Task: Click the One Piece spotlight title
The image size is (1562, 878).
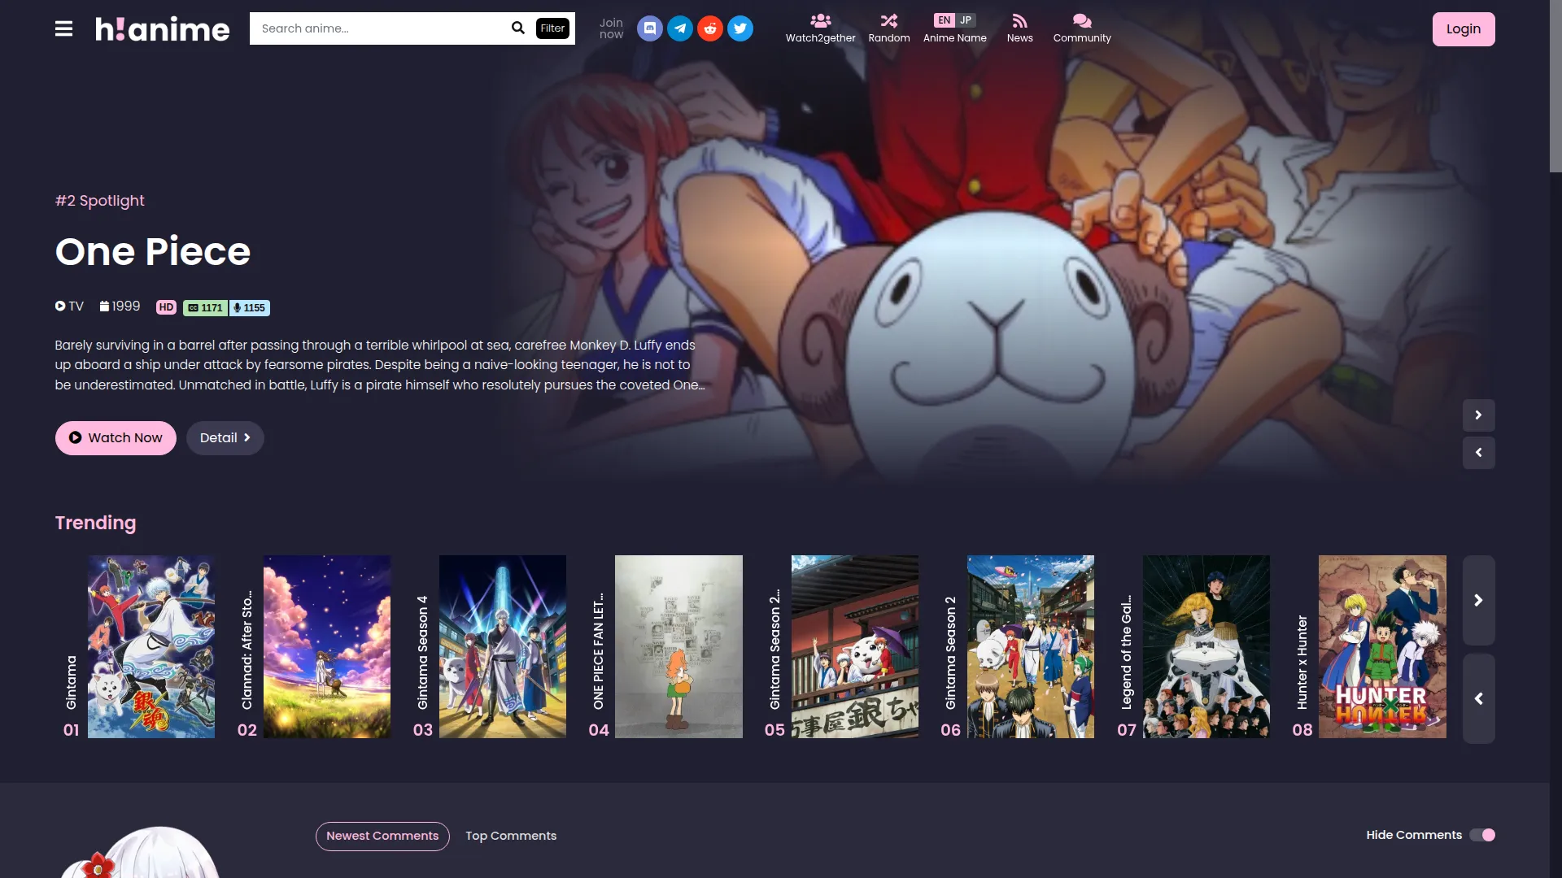Action: [153, 251]
